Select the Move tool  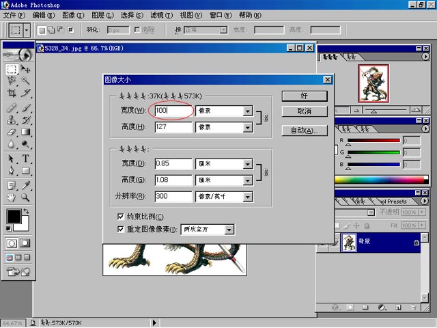[x=26, y=69]
